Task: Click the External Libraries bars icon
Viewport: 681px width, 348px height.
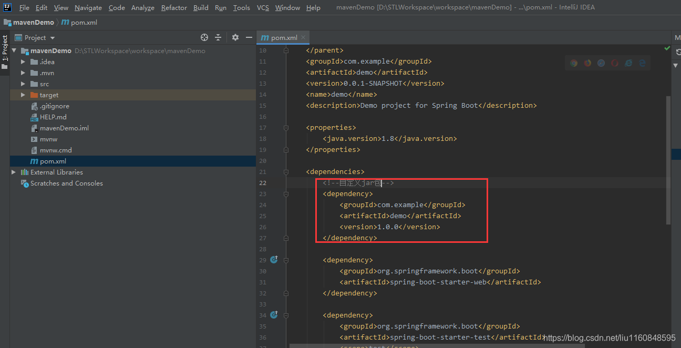Action: [25, 172]
